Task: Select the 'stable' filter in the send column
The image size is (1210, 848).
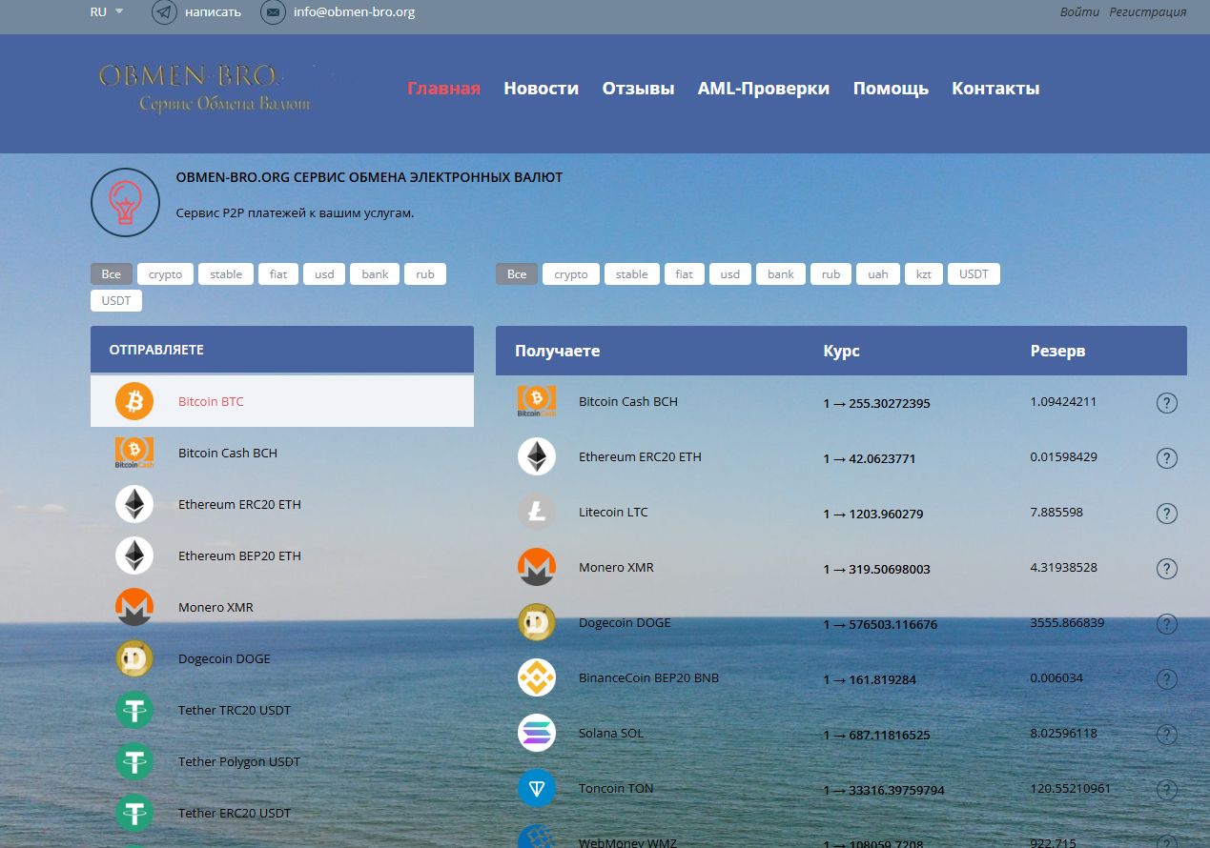Action: point(226,274)
